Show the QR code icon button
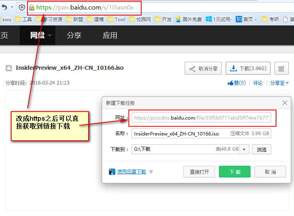Screen dimensions: 294x216 (x=281, y=68)
